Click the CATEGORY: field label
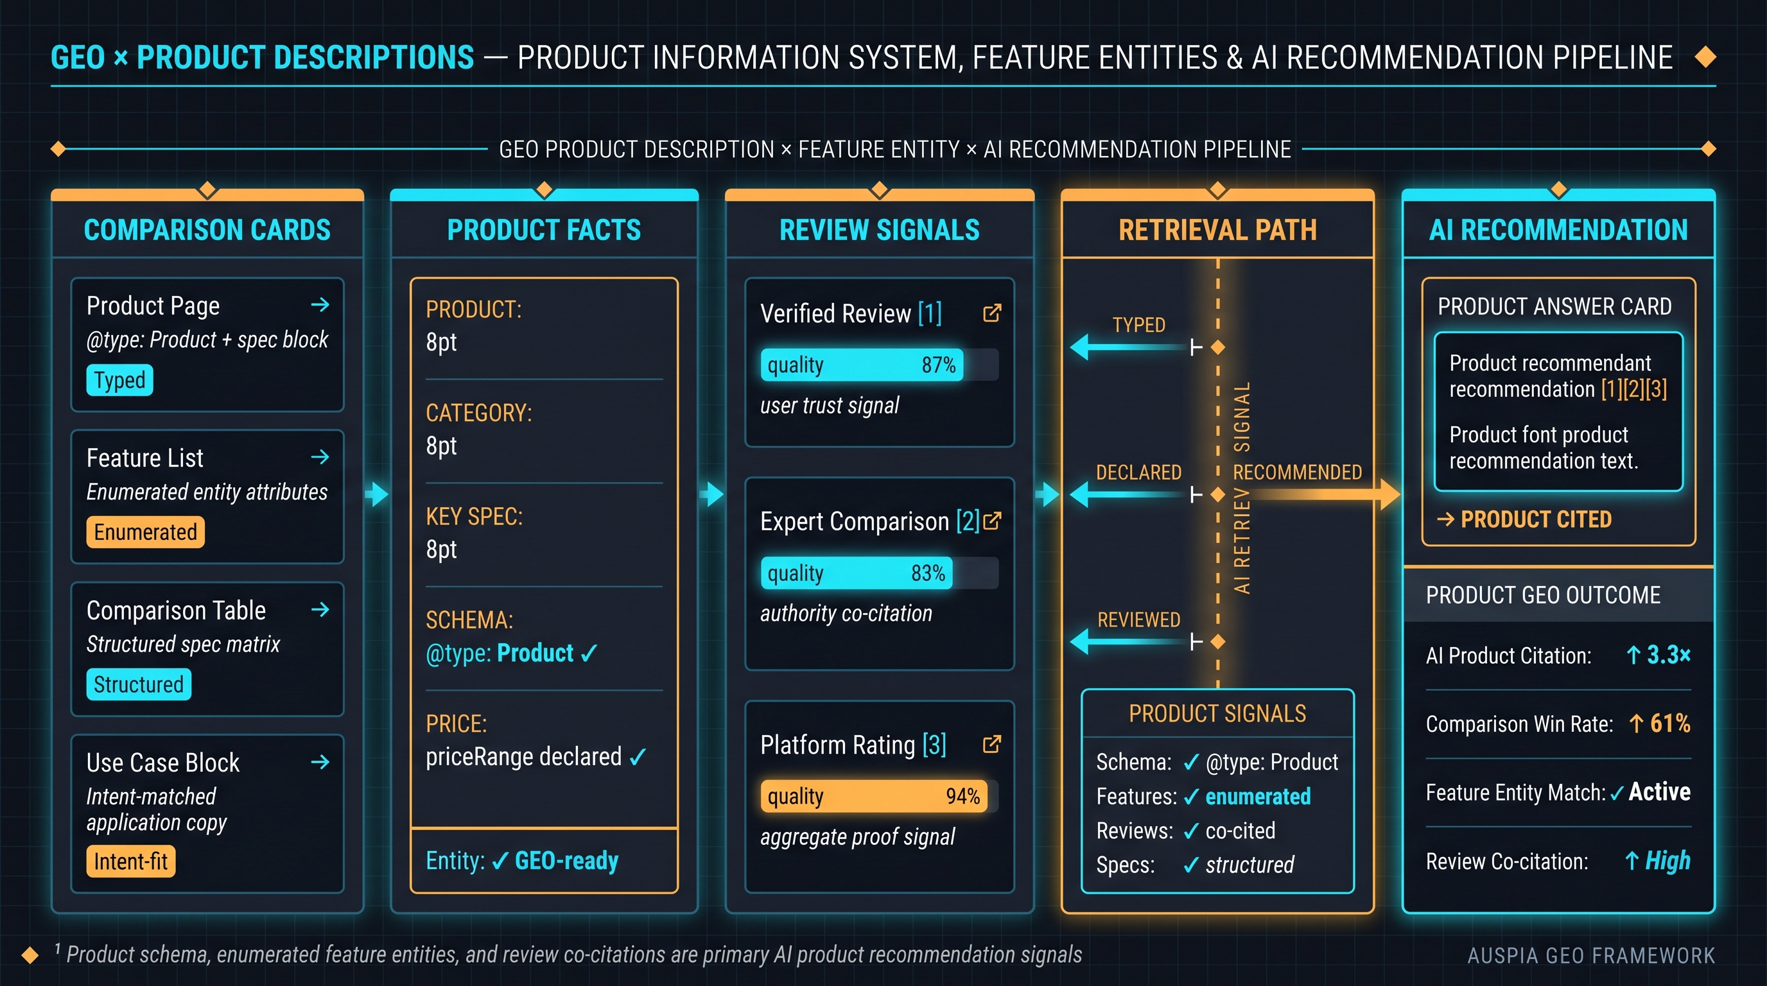The image size is (1767, 986). pos(479,413)
